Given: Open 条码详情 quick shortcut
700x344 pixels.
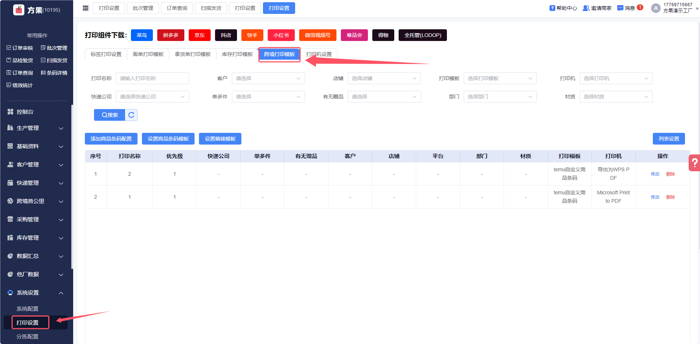Looking at the screenshot, I should point(54,73).
